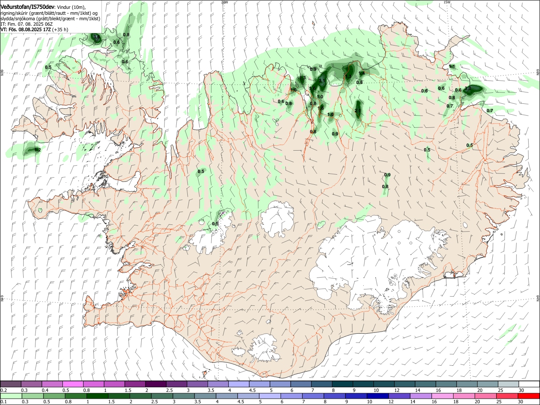Image resolution: width=540 pixels, height=405 pixels.
Task: Click the 'VT: Fös. 08.08.2025 17Z (+35 h)' line
Action: point(35,30)
